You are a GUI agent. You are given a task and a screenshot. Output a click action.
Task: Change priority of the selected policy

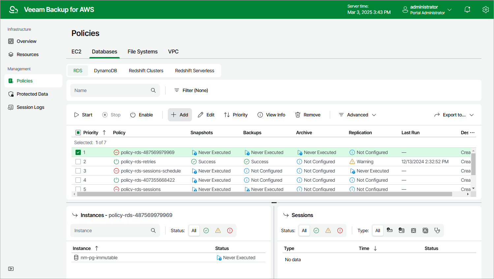pos(236,115)
